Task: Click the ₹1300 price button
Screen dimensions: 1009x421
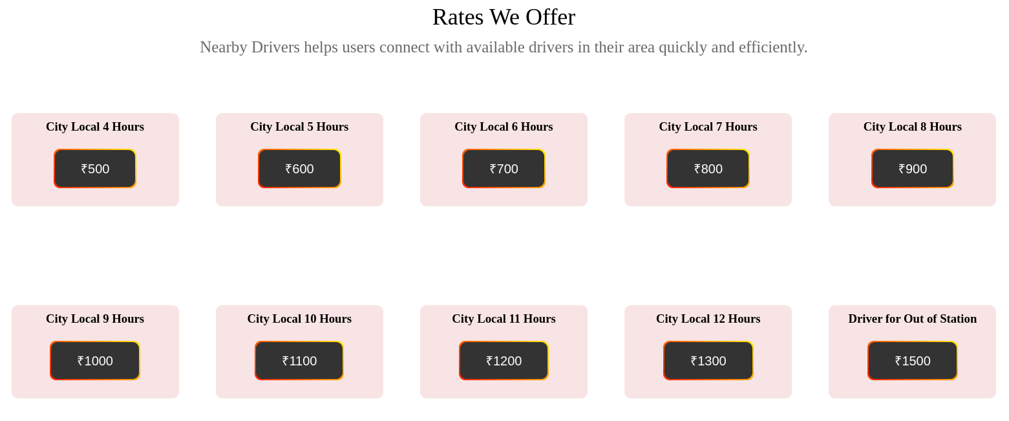Action: [x=708, y=361]
